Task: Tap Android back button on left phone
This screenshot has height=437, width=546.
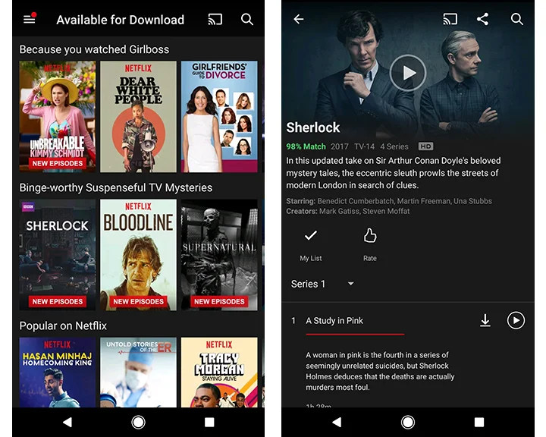Action: (67, 423)
